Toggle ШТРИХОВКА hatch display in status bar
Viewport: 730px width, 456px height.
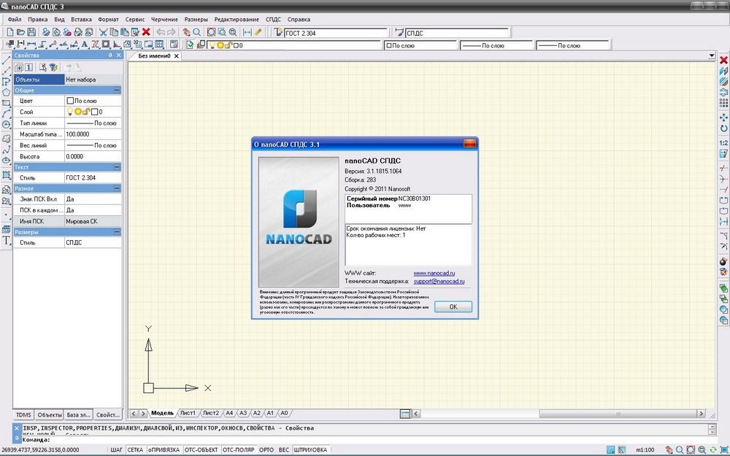[x=310, y=450]
